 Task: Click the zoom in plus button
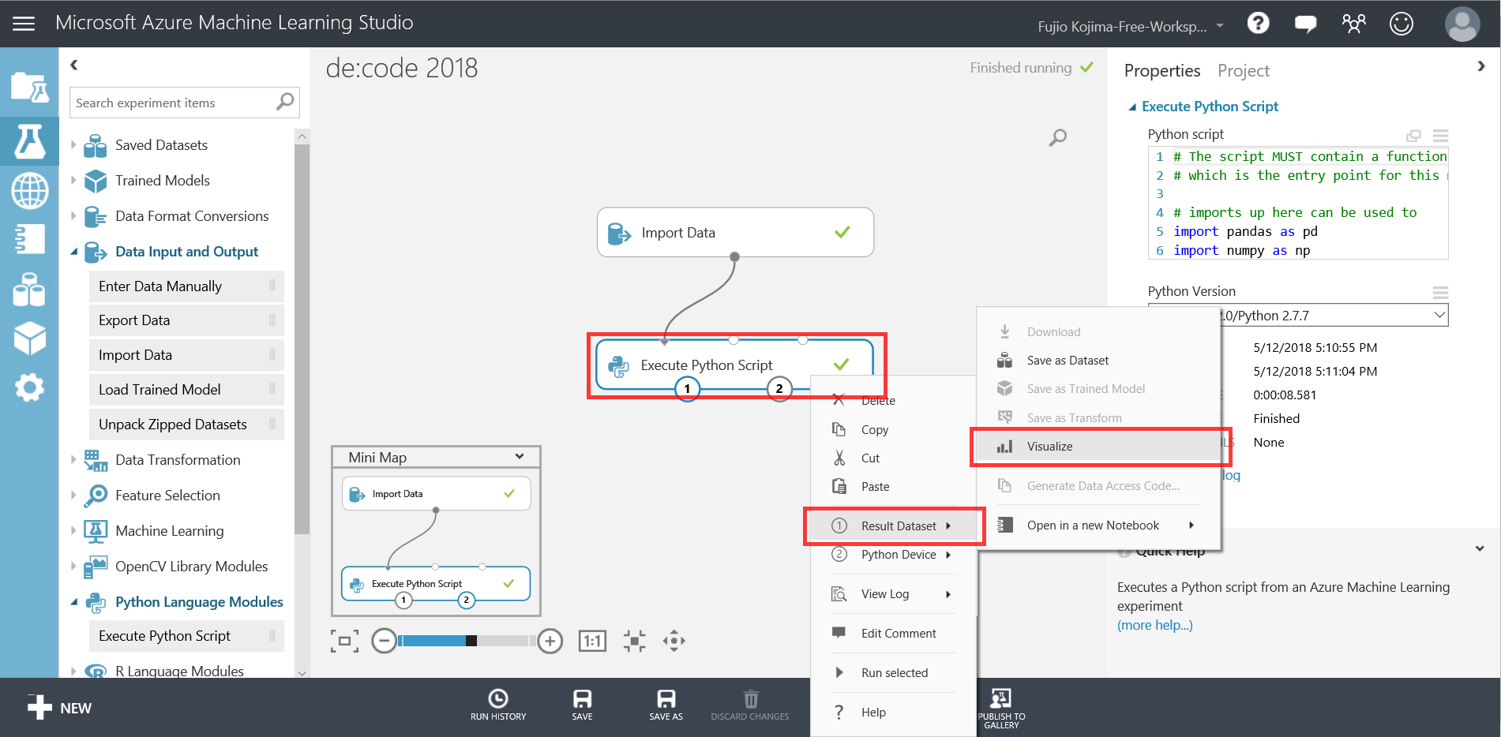tap(550, 641)
